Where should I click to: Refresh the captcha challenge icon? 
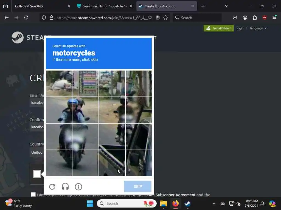pyautogui.click(x=52, y=186)
